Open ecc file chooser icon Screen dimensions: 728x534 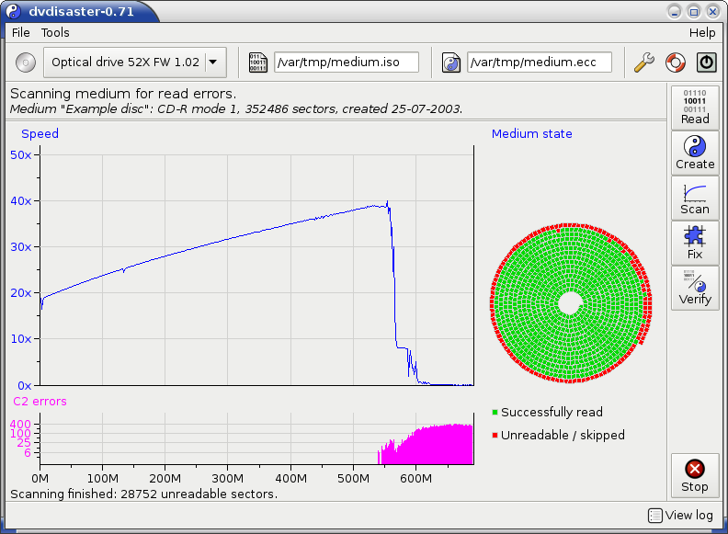451,62
